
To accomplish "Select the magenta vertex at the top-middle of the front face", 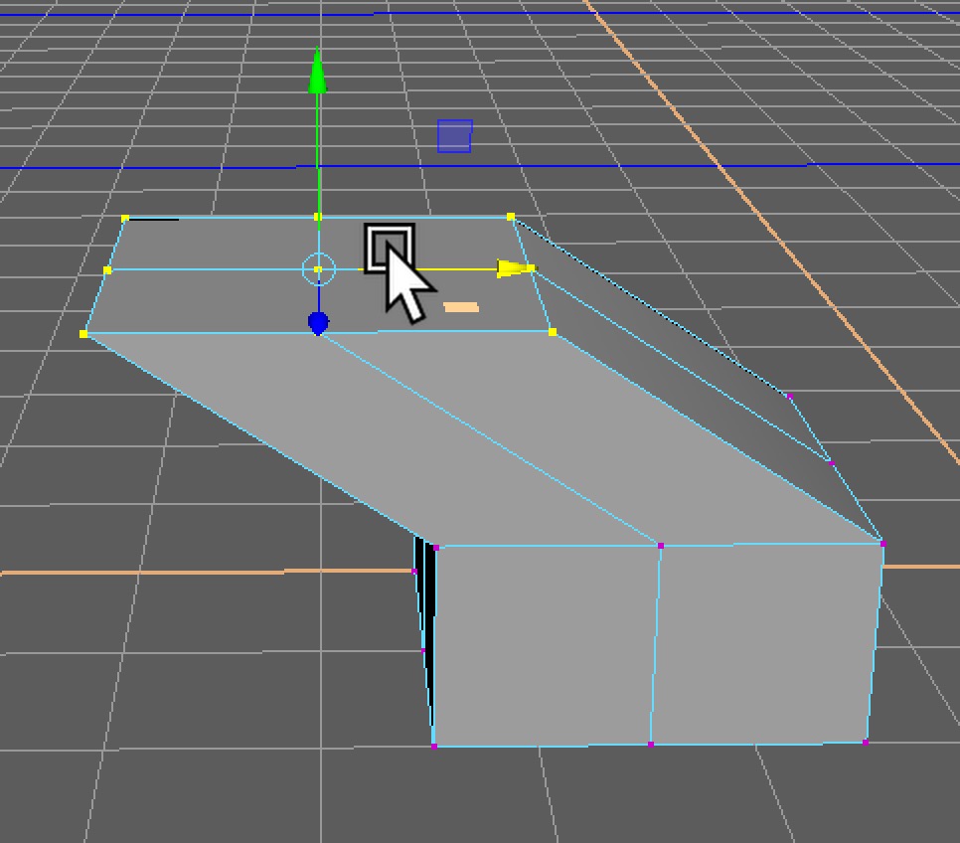I will [x=660, y=545].
